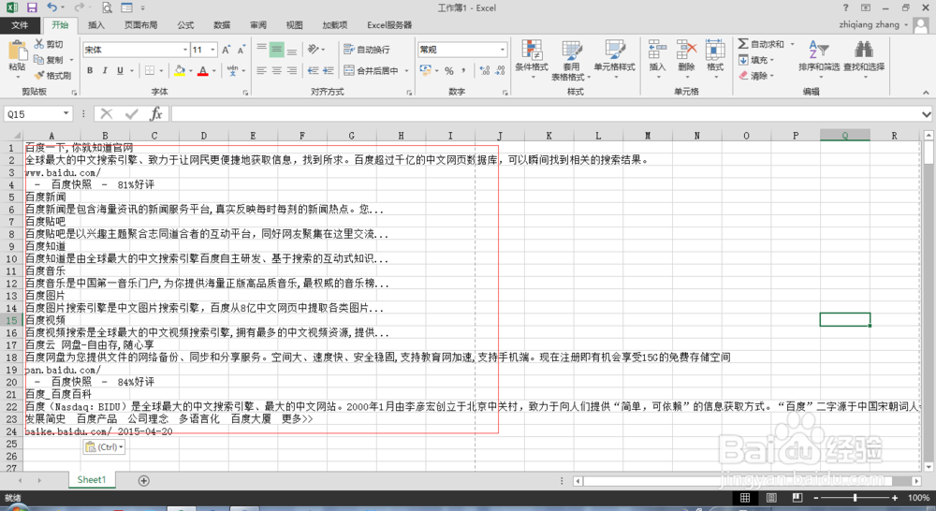Toggle italic formatting

click(105, 70)
